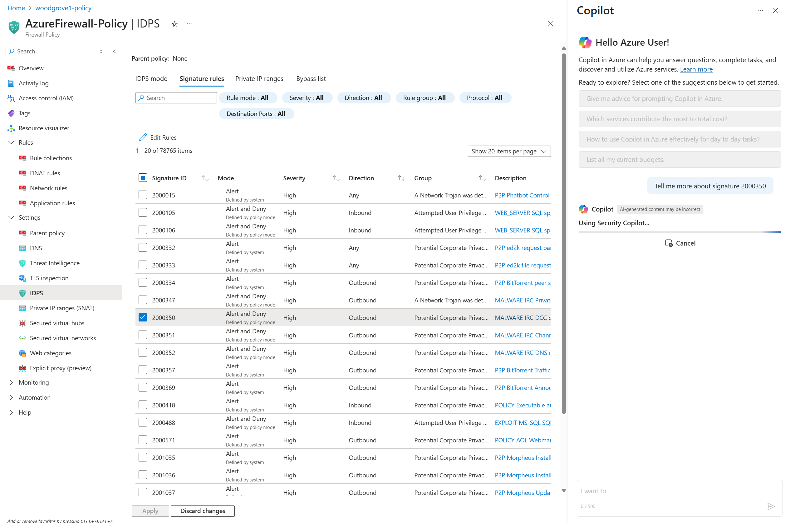This screenshot has width=790, height=523.
Task: Expand the Monitoring section
Action: click(11, 382)
